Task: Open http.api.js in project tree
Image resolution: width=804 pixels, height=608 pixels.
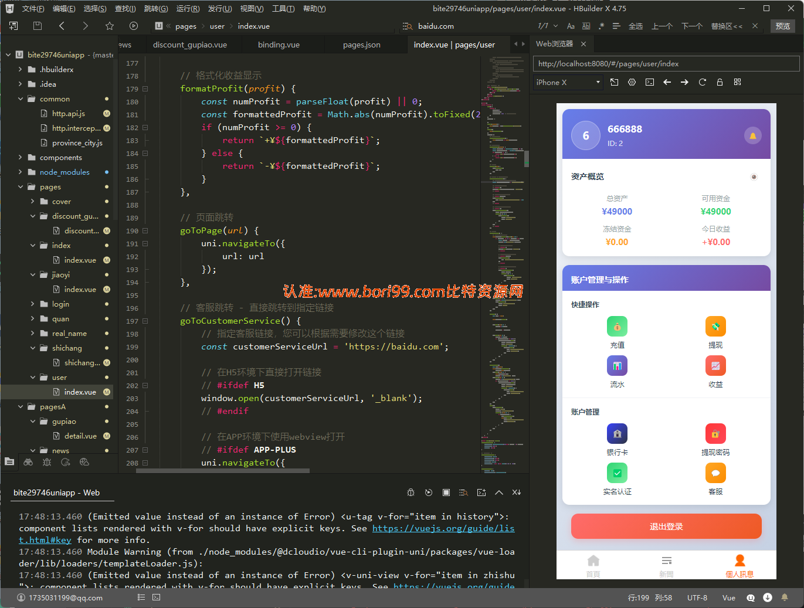Action: [68, 114]
